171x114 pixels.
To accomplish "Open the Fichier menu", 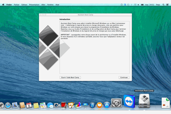I will 17,5.
